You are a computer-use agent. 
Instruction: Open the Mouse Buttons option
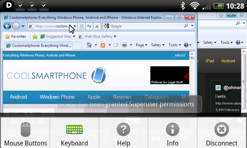click(x=25, y=133)
